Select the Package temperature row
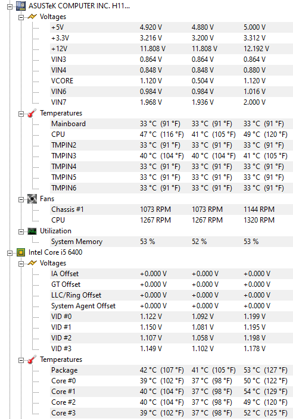The image size is (293, 419). 172,370
